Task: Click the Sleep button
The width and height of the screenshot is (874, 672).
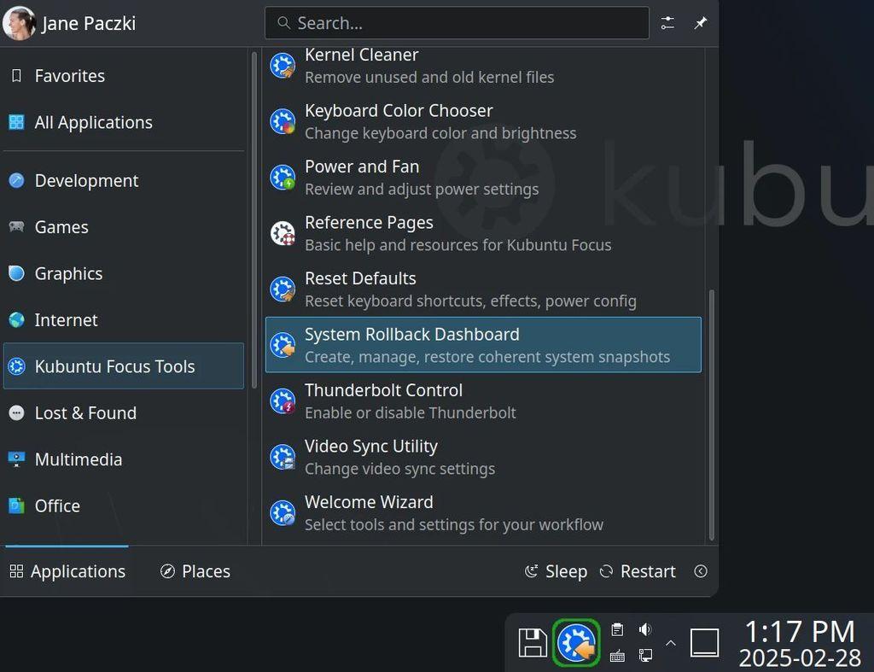Action: click(x=556, y=571)
